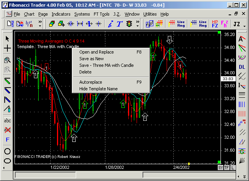
Task: Open the dropdown arrow next to JZ
Action: 244,26
